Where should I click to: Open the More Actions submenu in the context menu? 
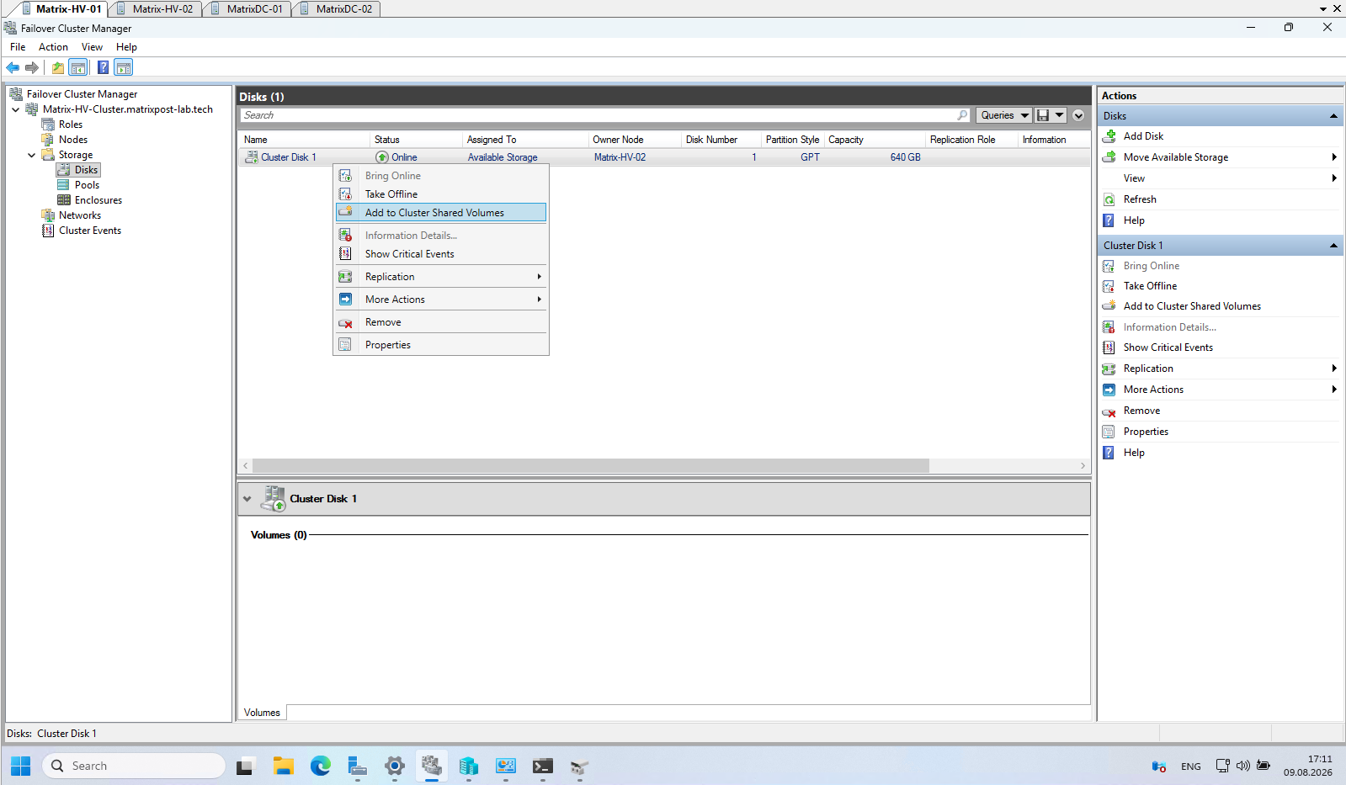pos(441,300)
